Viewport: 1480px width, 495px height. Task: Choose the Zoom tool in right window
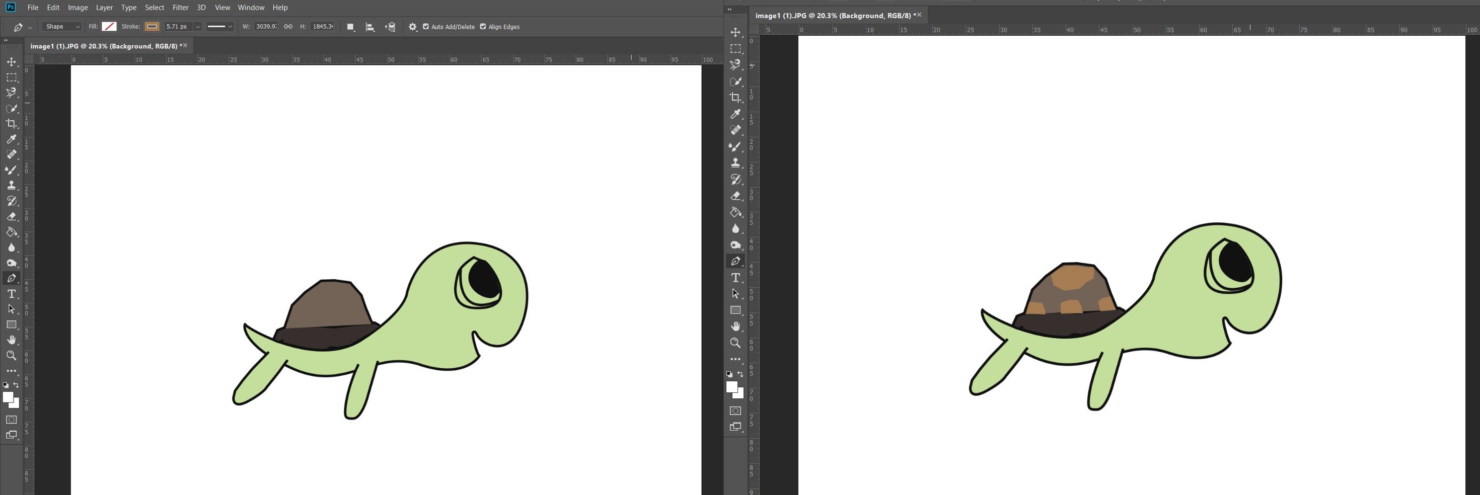pyautogui.click(x=735, y=343)
